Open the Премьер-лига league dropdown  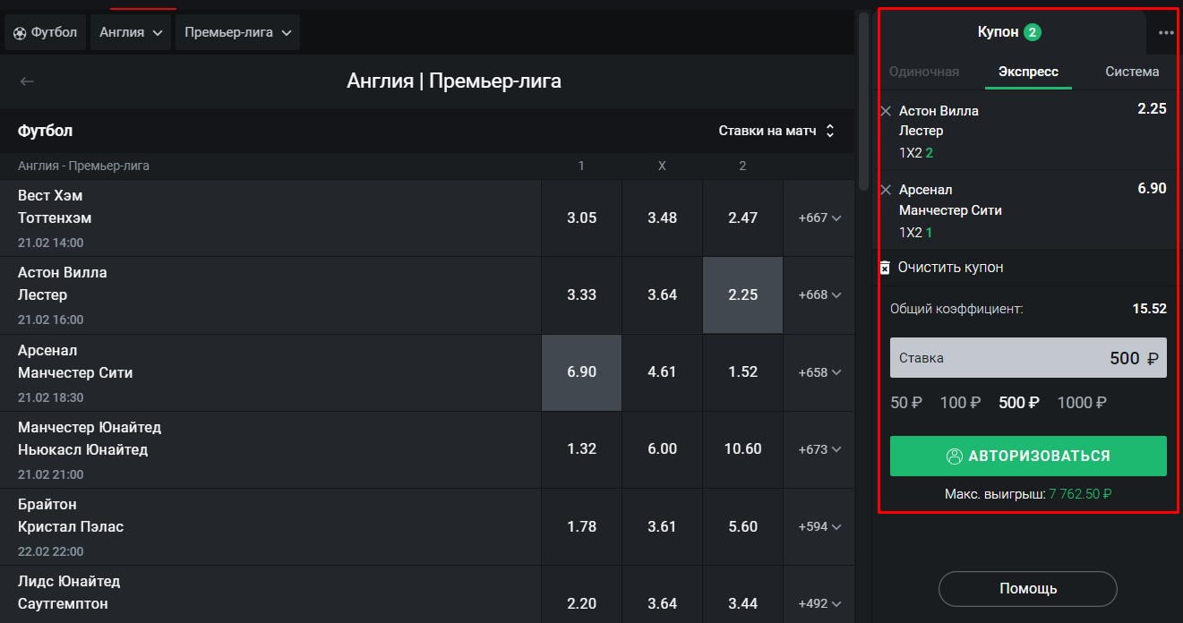click(x=237, y=32)
